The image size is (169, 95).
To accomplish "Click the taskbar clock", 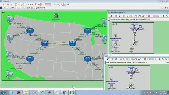I will pos(163,93).
